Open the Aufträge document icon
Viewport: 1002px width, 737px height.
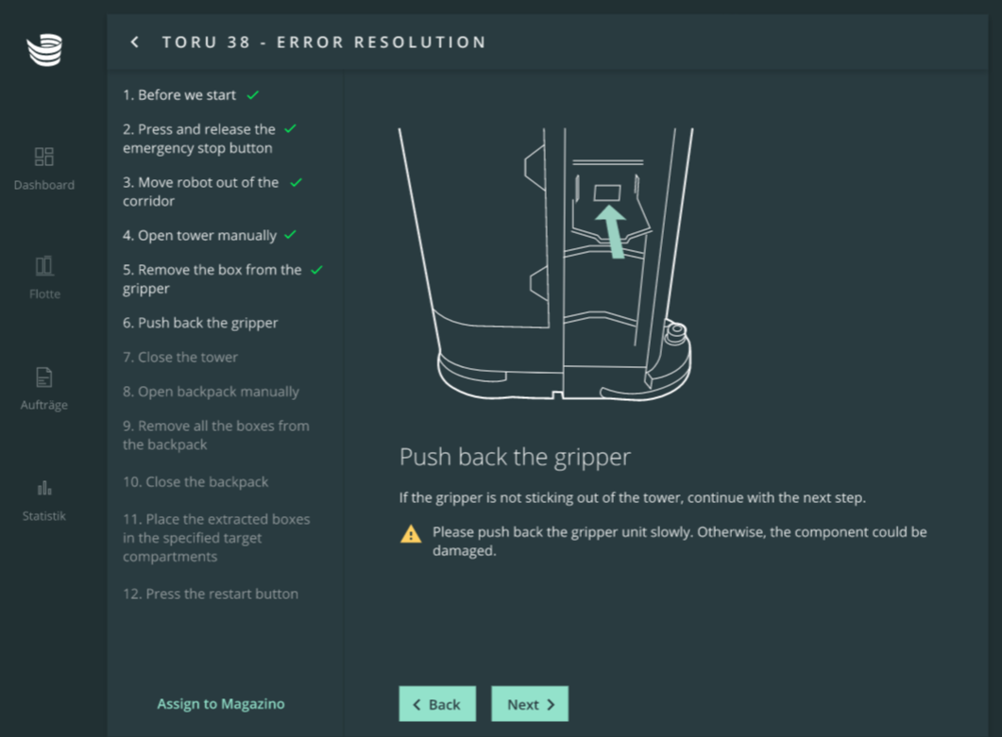44,377
